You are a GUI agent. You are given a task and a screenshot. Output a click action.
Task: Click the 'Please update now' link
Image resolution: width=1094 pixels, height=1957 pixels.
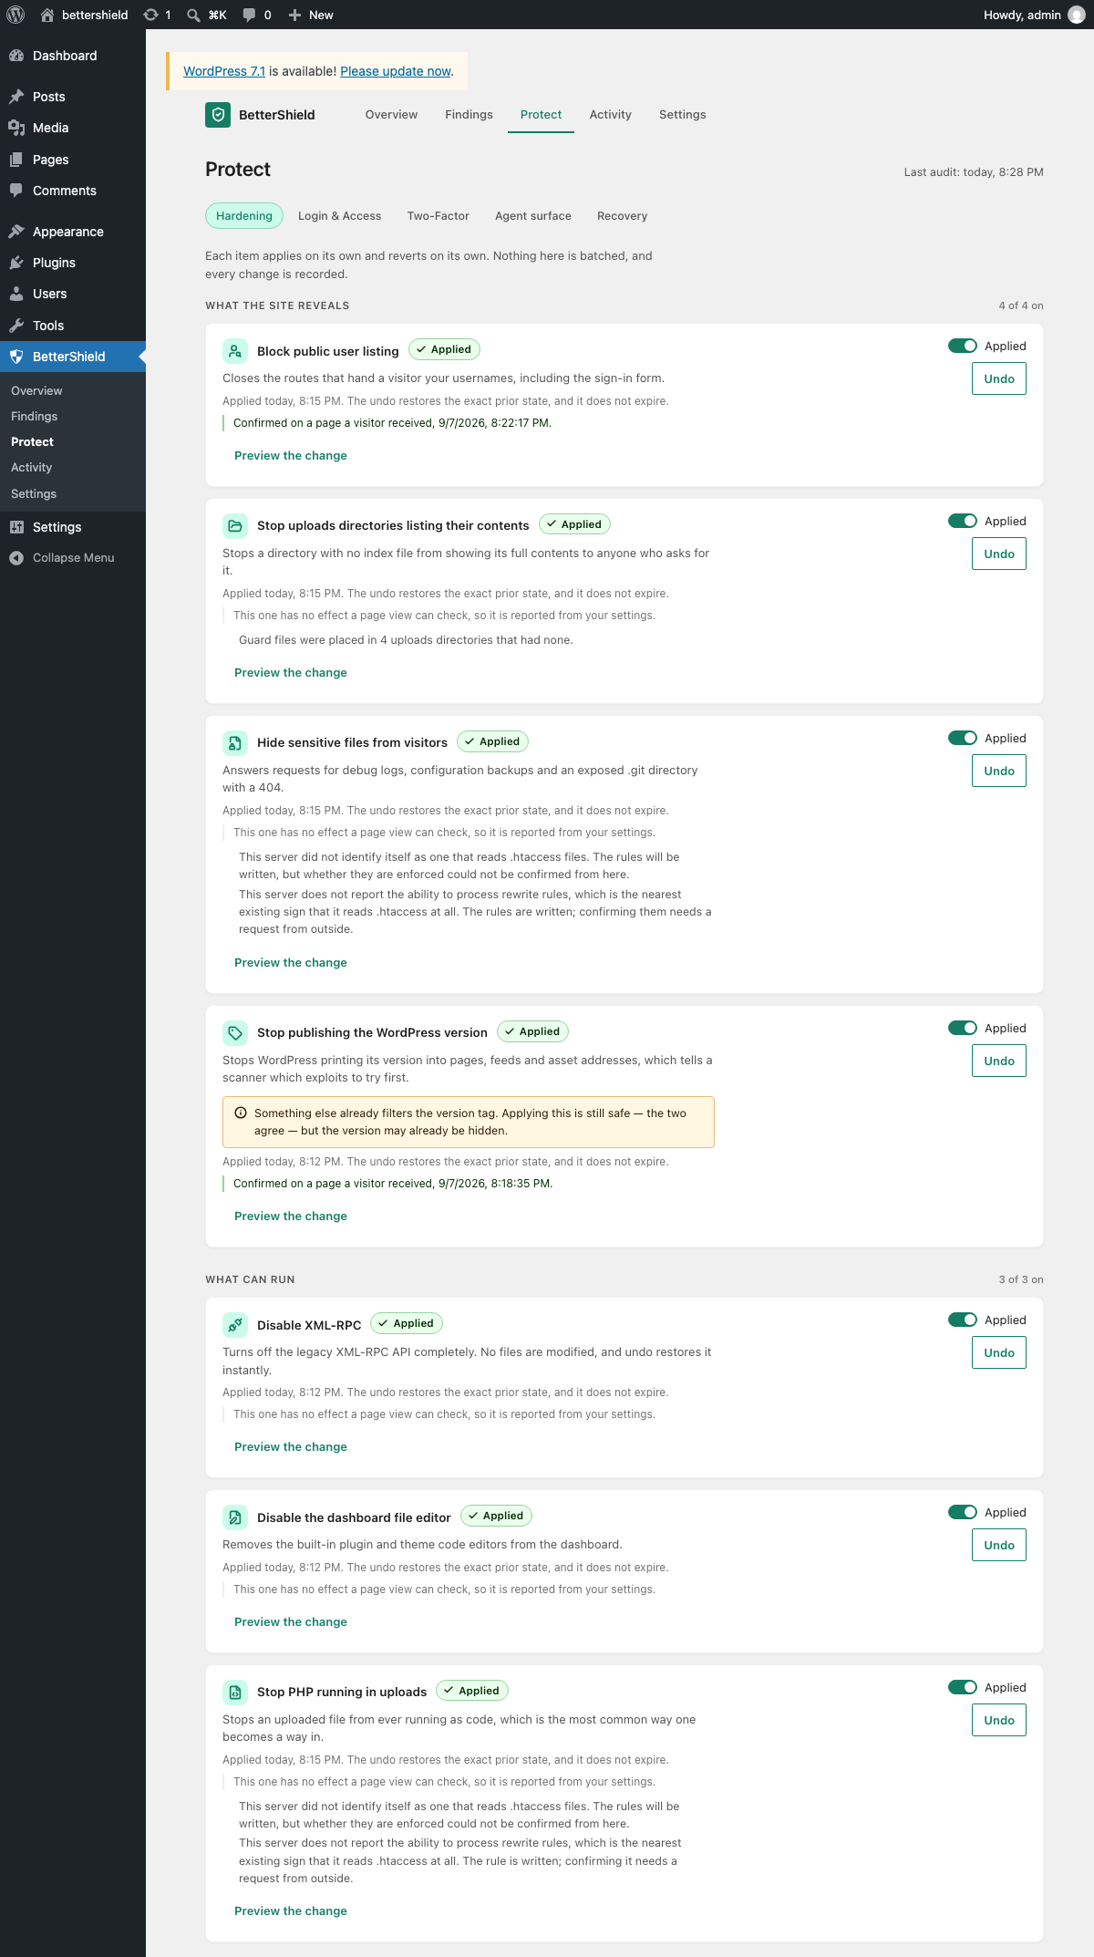396,71
